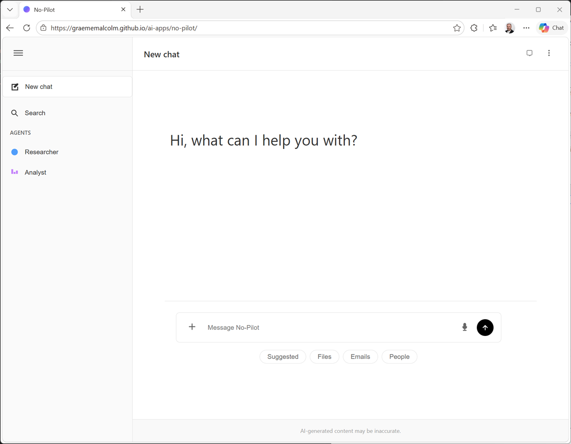The image size is (571, 444).
Task: Add page to favorites star icon
Action: tap(457, 28)
